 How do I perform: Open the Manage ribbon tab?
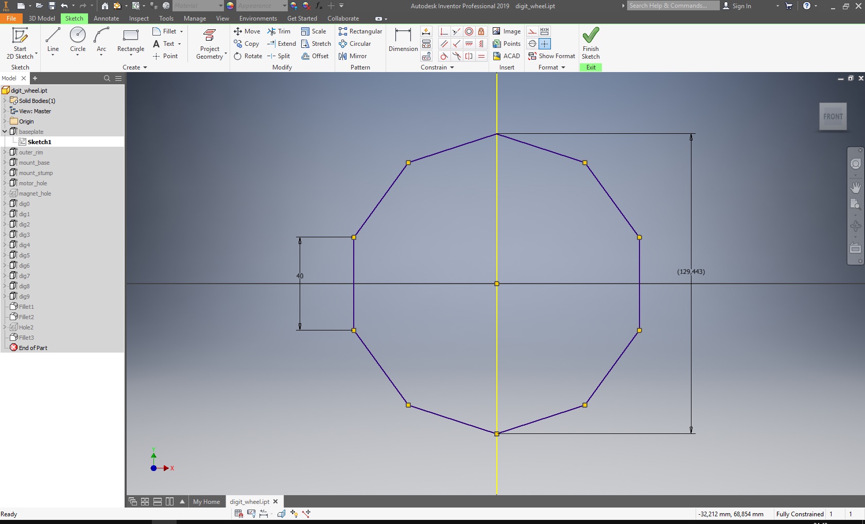tap(195, 18)
